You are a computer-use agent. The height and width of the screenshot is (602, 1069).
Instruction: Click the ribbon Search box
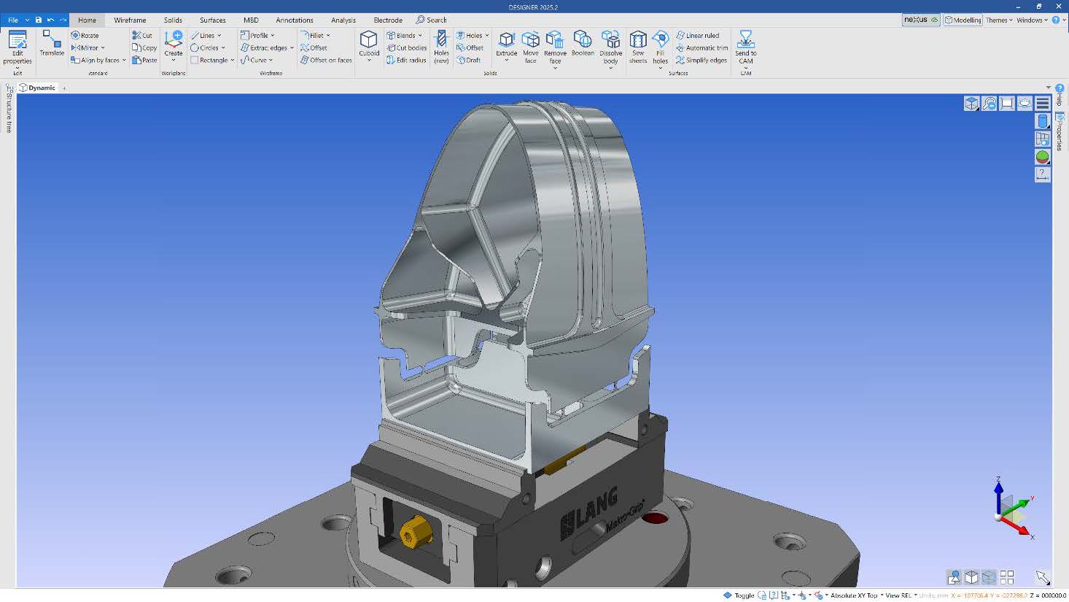click(432, 20)
